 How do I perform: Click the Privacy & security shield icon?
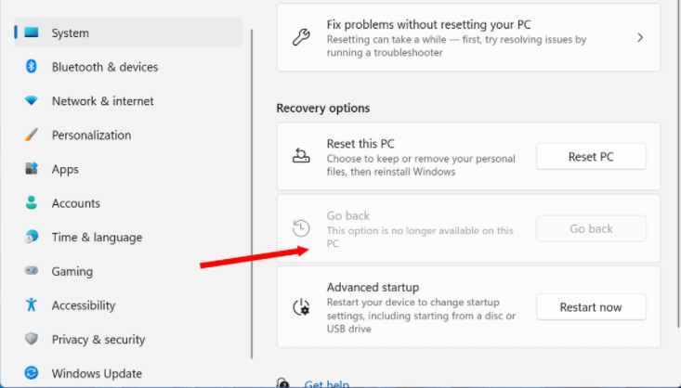pos(32,339)
